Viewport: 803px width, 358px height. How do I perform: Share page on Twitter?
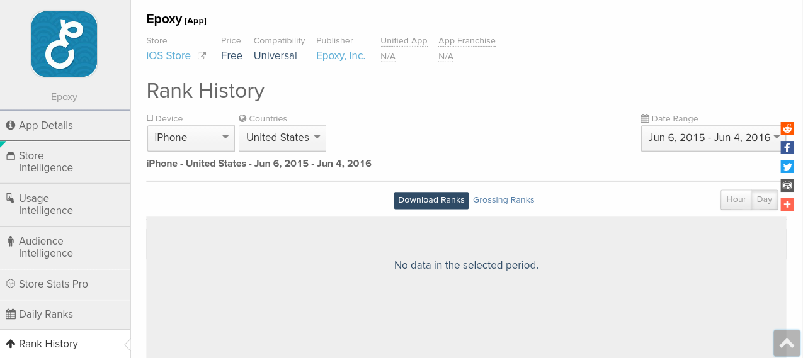[787, 167]
